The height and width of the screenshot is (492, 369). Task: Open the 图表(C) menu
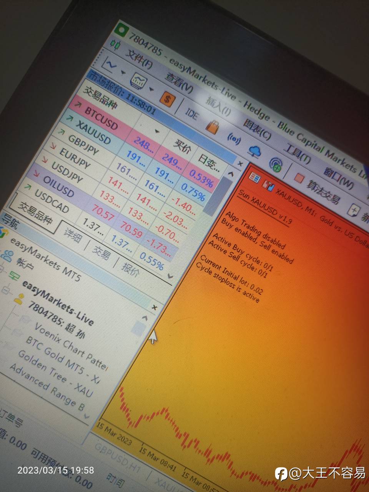[257, 129]
